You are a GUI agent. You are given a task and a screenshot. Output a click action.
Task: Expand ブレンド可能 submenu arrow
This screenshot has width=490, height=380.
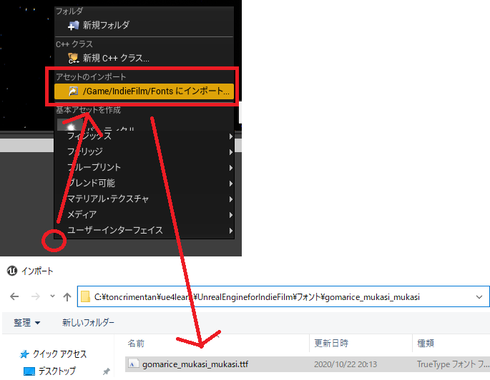pos(230,184)
